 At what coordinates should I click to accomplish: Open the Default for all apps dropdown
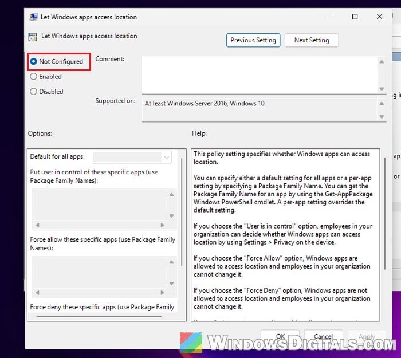click(x=131, y=157)
